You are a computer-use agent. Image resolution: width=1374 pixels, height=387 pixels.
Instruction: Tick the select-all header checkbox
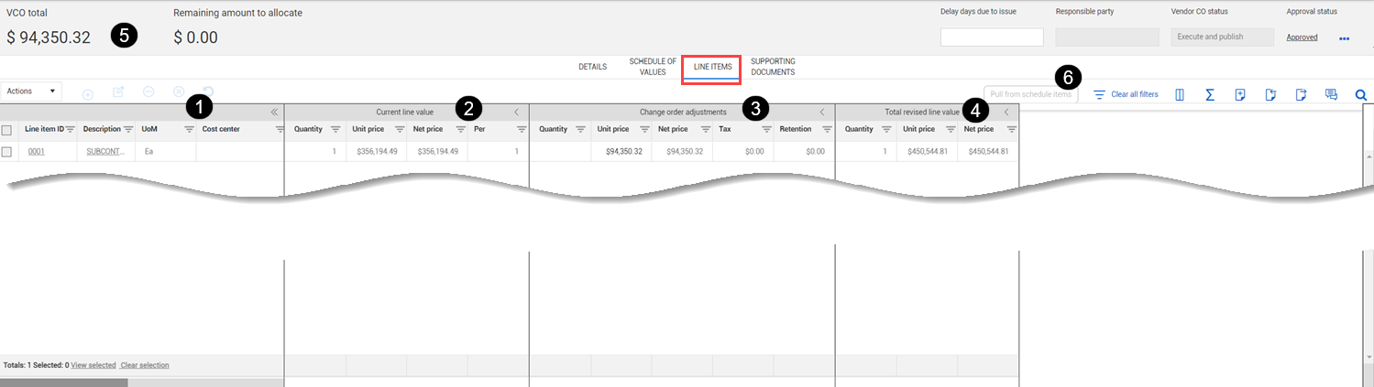pos(6,130)
